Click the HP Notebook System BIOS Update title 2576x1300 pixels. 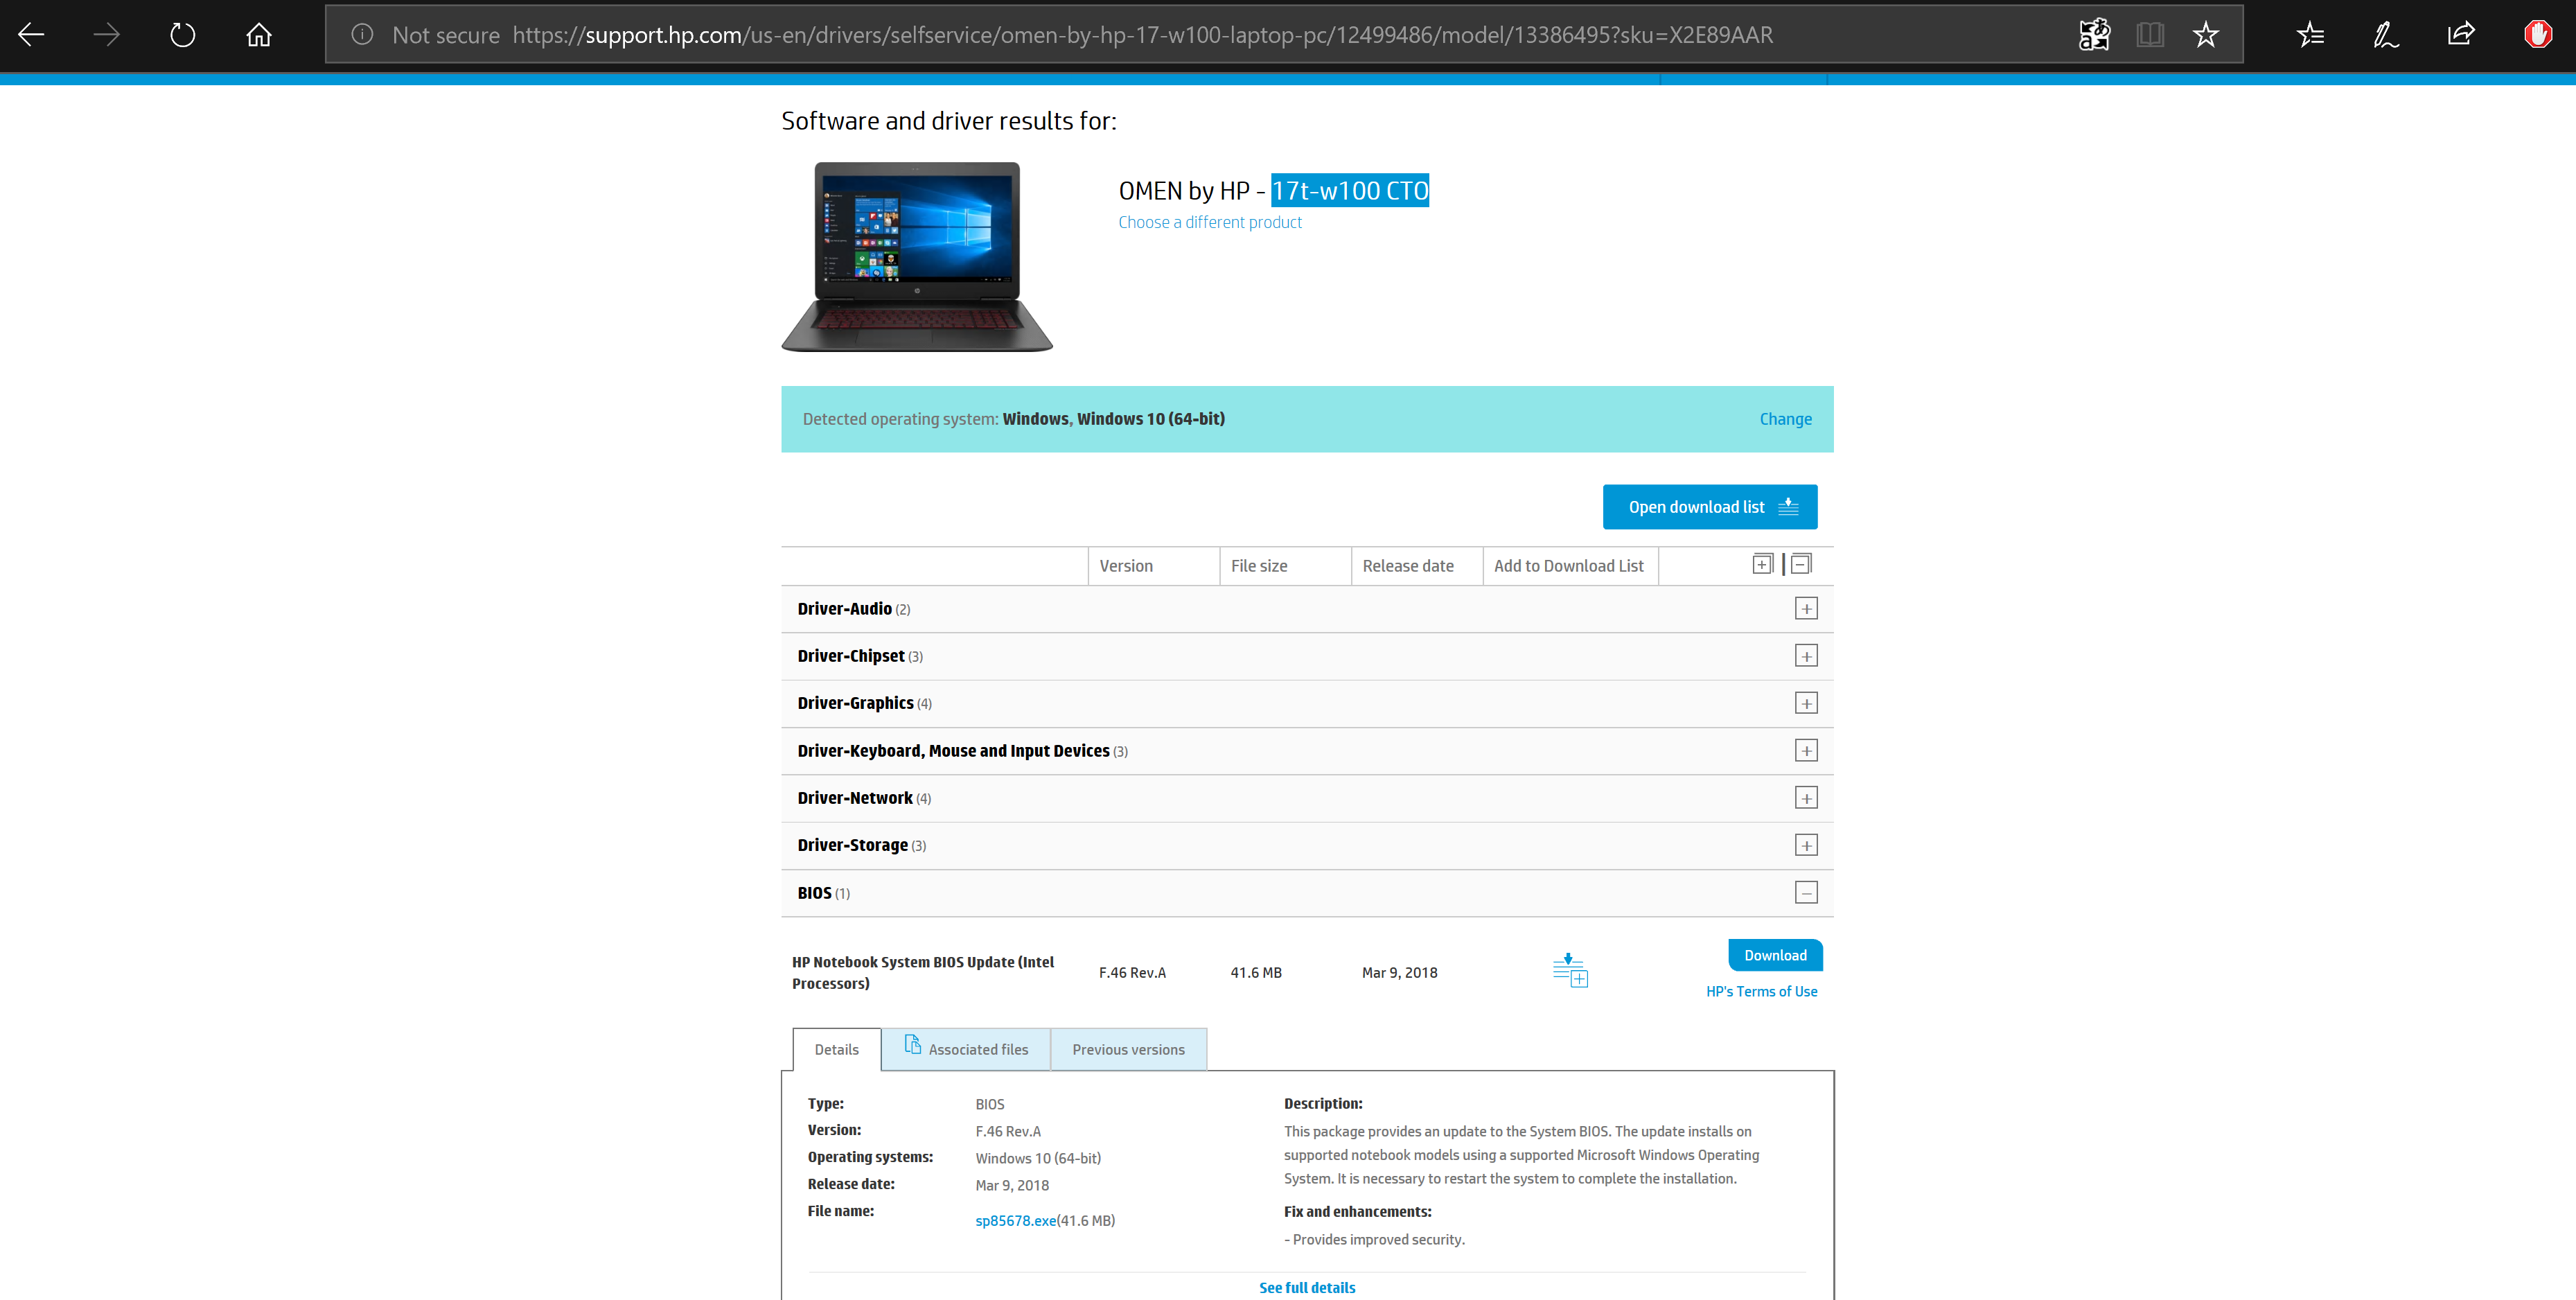point(923,973)
